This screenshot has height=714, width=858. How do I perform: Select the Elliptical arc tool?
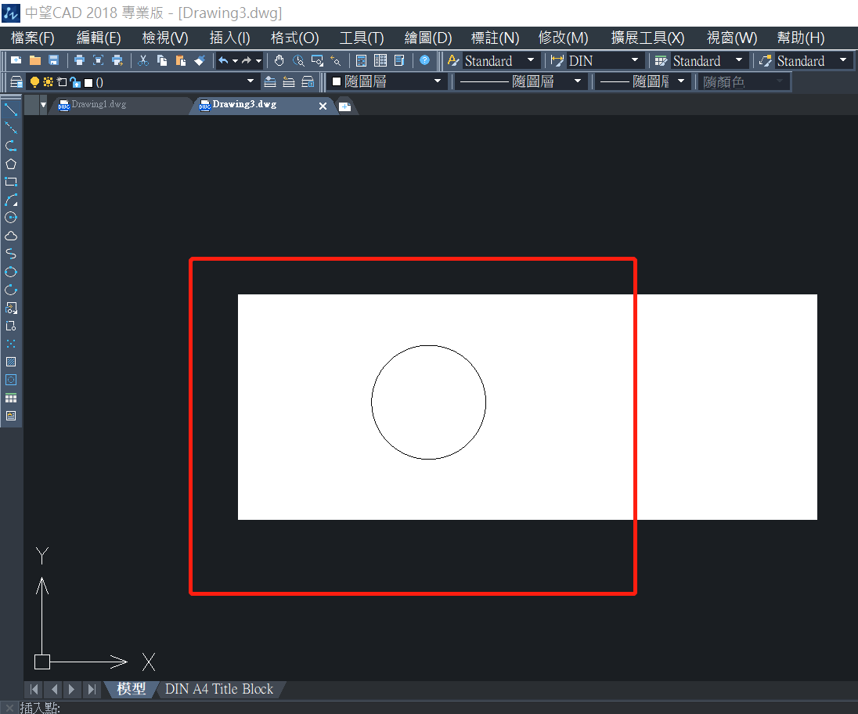pos(11,290)
